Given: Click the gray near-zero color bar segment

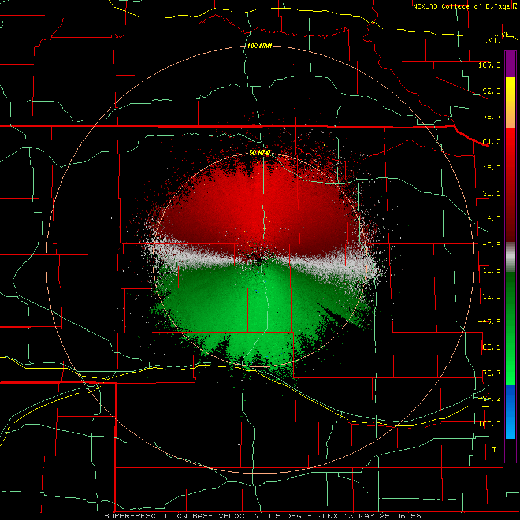Looking at the screenshot, I should tap(510, 257).
